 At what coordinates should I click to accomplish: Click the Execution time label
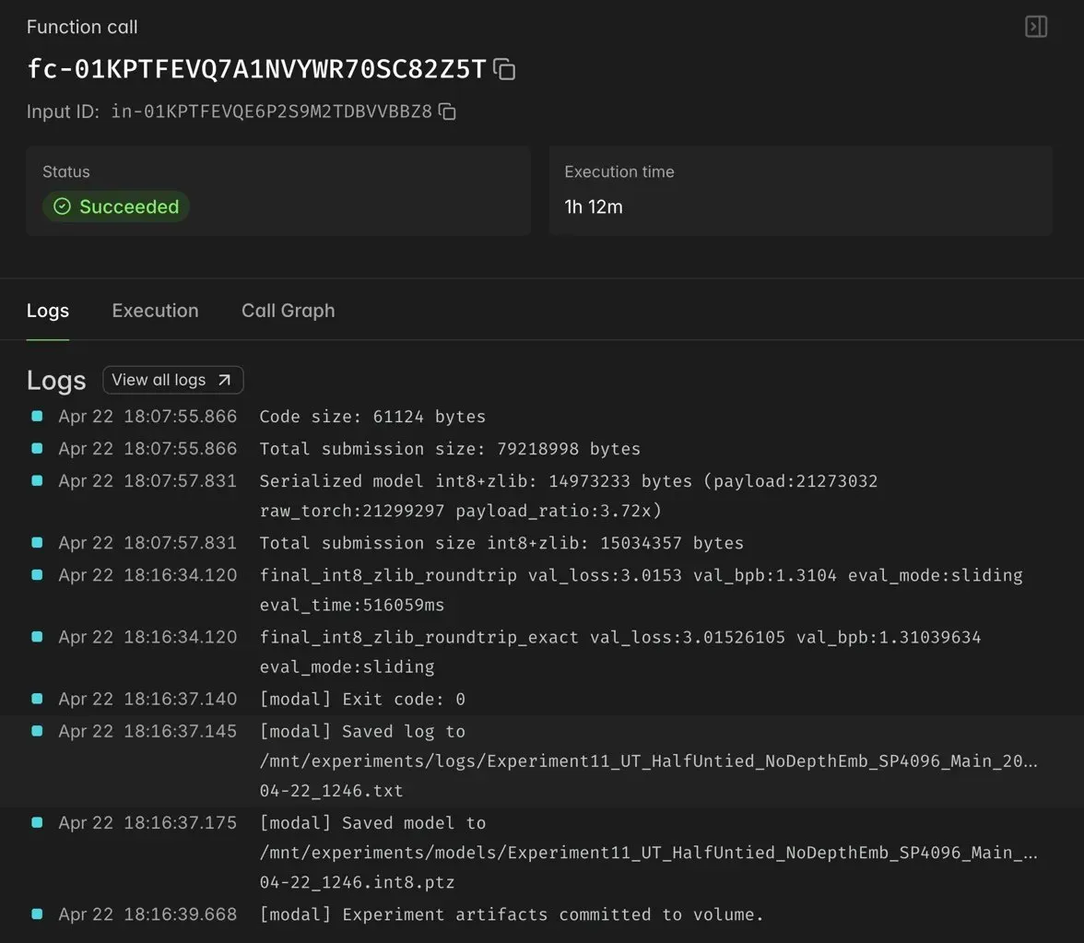click(619, 171)
